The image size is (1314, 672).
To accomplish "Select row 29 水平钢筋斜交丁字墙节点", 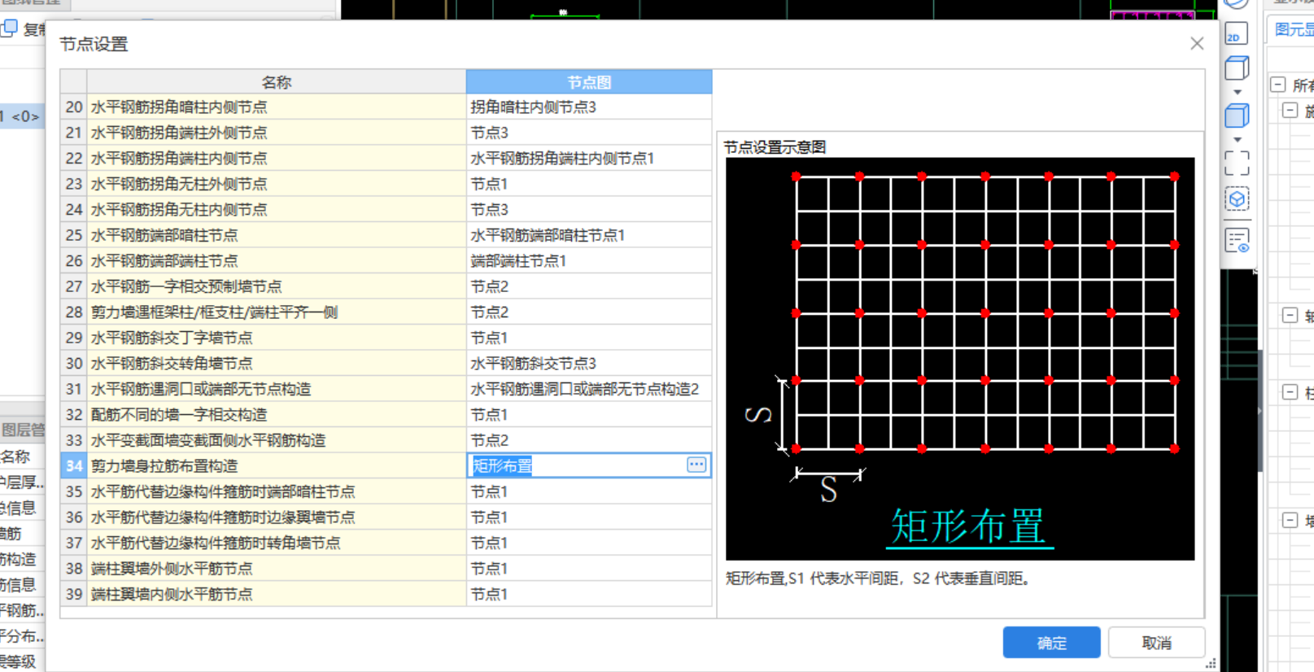I will tap(277, 338).
